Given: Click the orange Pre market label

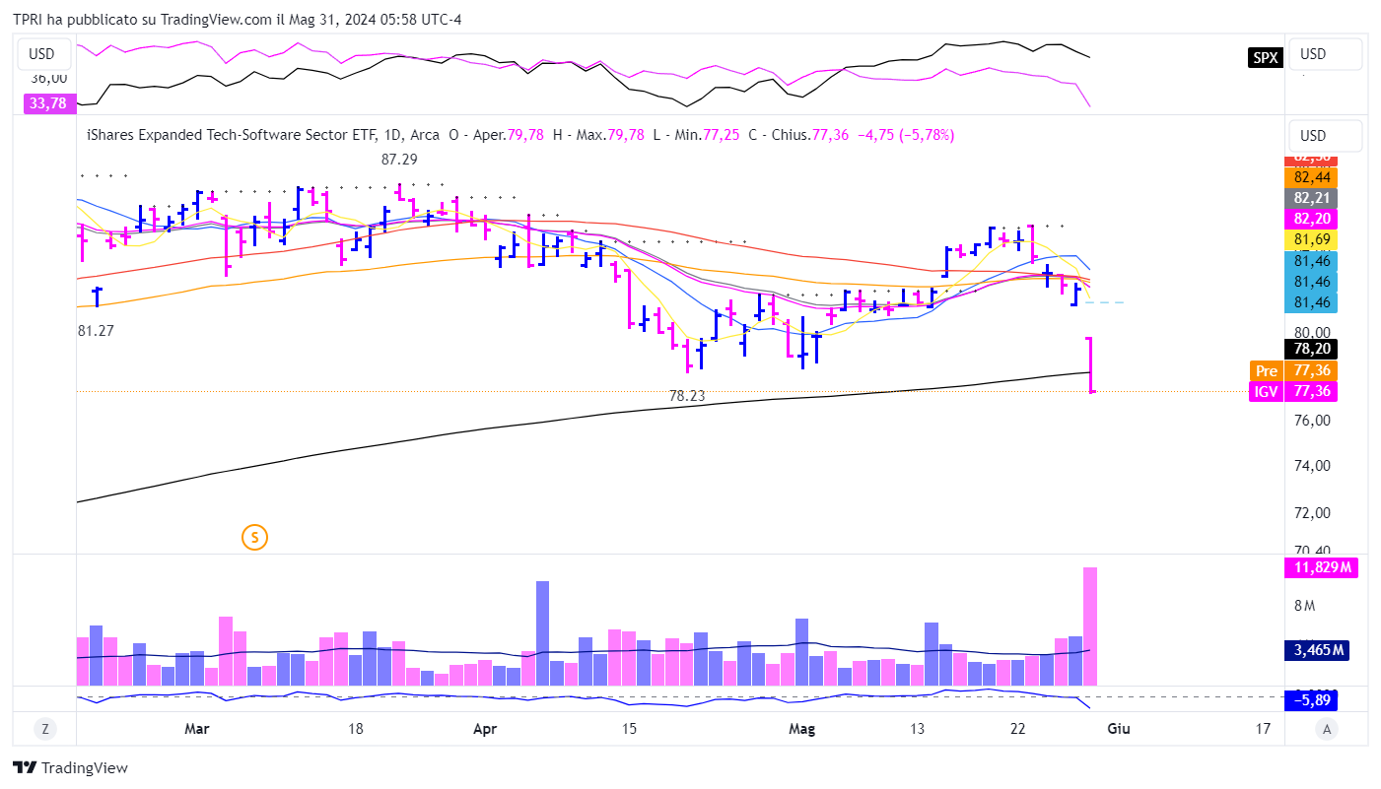Looking at the screenshot, I should (1266, 370).
